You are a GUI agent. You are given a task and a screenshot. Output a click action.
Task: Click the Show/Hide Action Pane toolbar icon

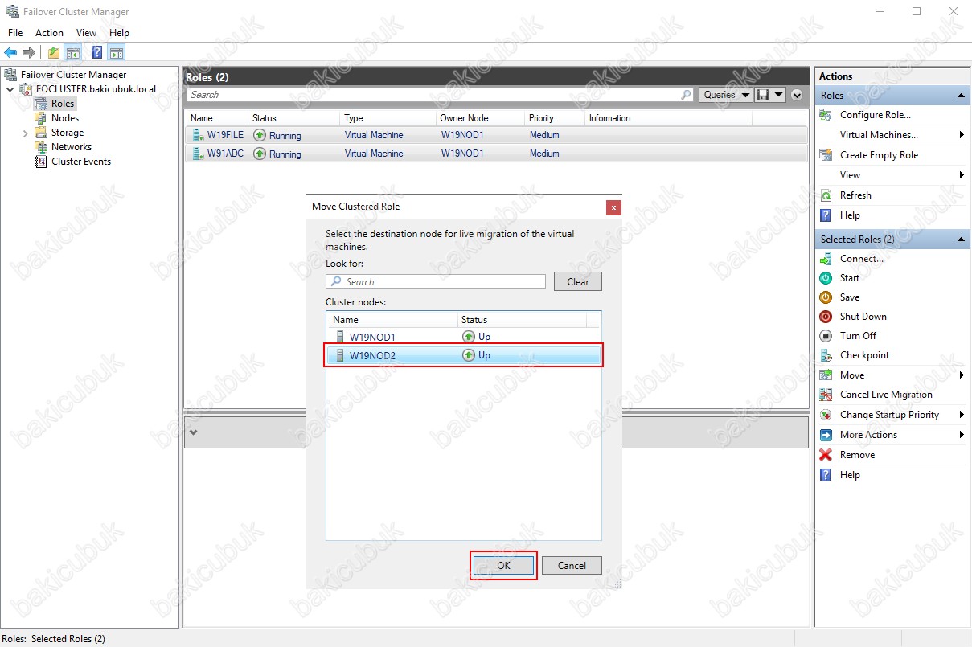point(117,53)
